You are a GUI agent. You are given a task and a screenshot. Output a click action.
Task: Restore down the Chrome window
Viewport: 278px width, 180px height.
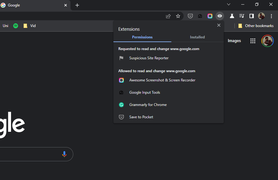pyautogui.click(x=257, y=4)
